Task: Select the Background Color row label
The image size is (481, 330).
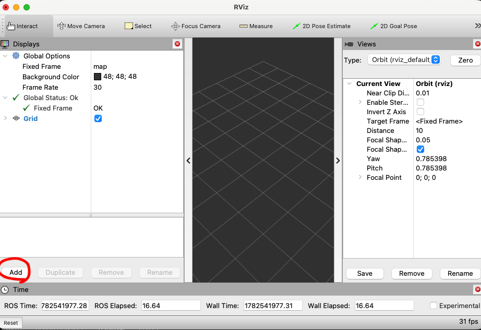Action: [51, 77]
